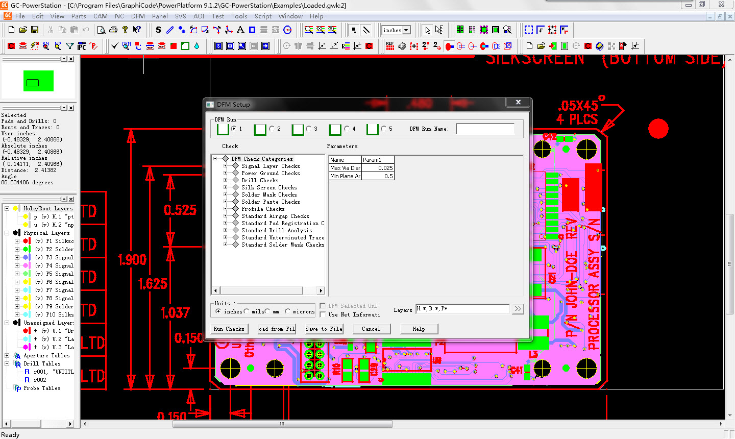Select the blue line draw tool
The image size is (735, 439).
click(x=170, y=30)
